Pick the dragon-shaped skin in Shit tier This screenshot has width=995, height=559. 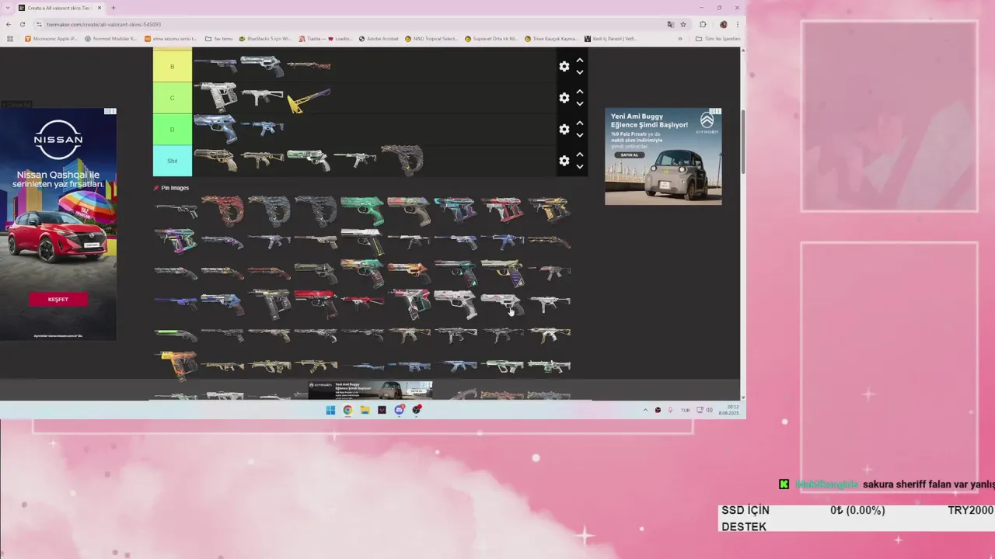click(x=402, y=160)
